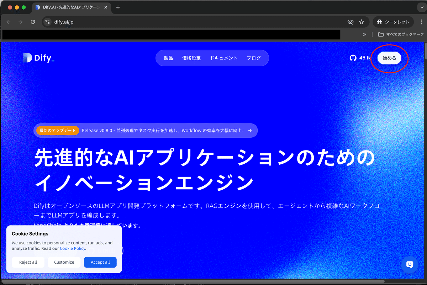Image resolution: width=427 pixels, height=285 pixels.
Task: Bookmark this page with the star icon
Action: [362, 22]
